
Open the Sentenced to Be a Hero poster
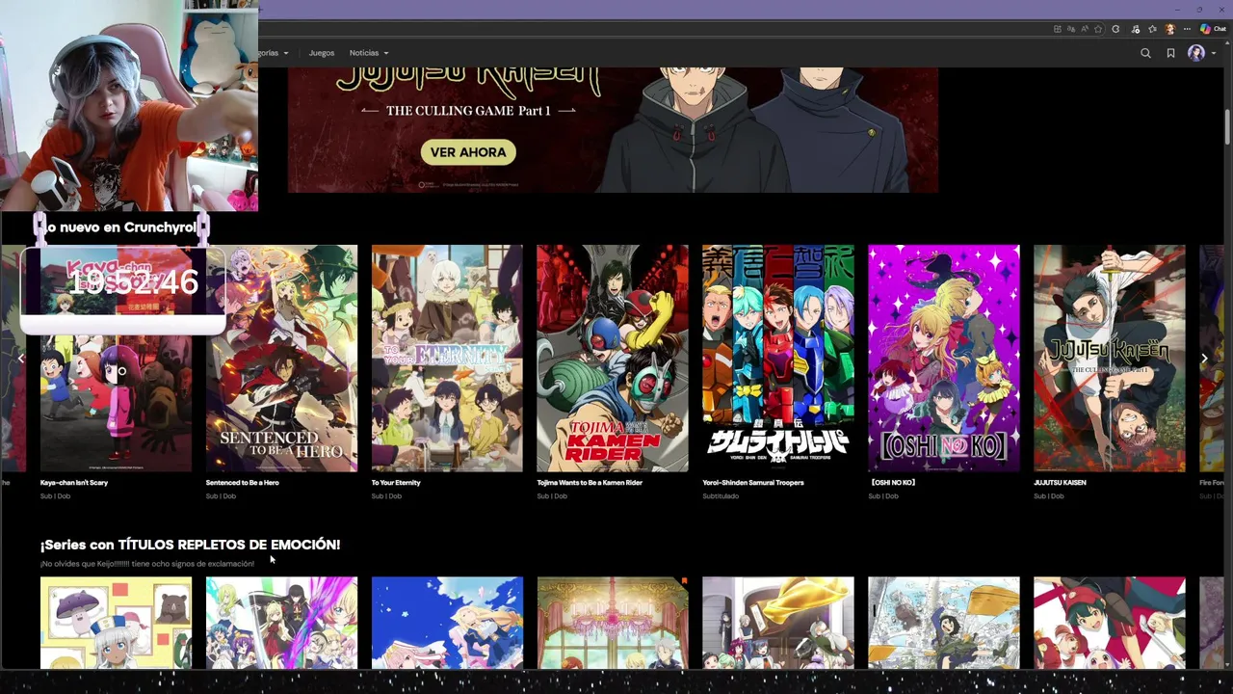[x=281, y=359]
